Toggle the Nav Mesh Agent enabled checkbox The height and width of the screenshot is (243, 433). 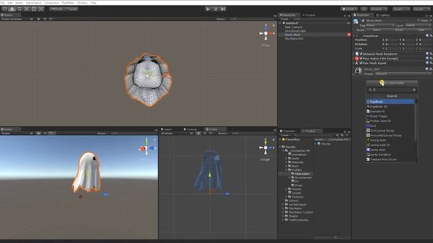361,63
